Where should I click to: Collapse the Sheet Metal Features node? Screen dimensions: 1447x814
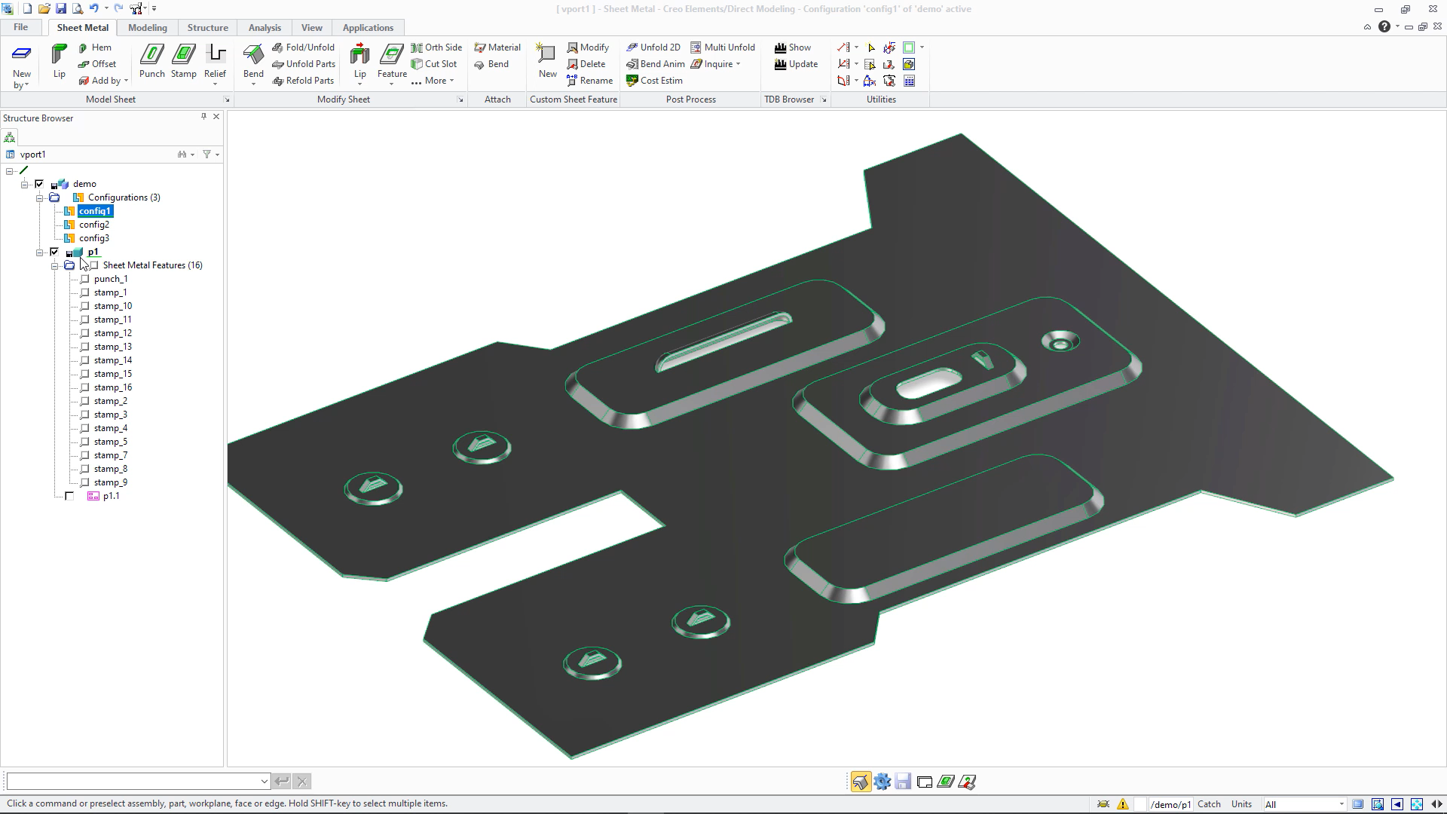click(x=54, y=265)
